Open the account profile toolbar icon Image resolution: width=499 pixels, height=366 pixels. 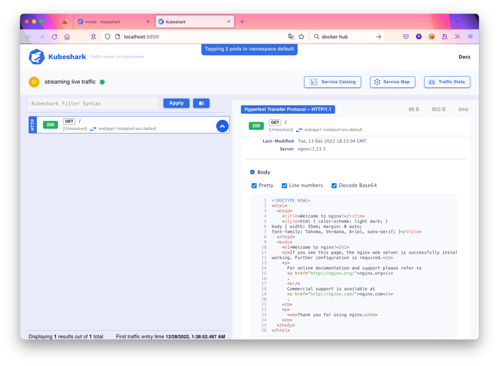pyautogui.click(x=445, y=37)
